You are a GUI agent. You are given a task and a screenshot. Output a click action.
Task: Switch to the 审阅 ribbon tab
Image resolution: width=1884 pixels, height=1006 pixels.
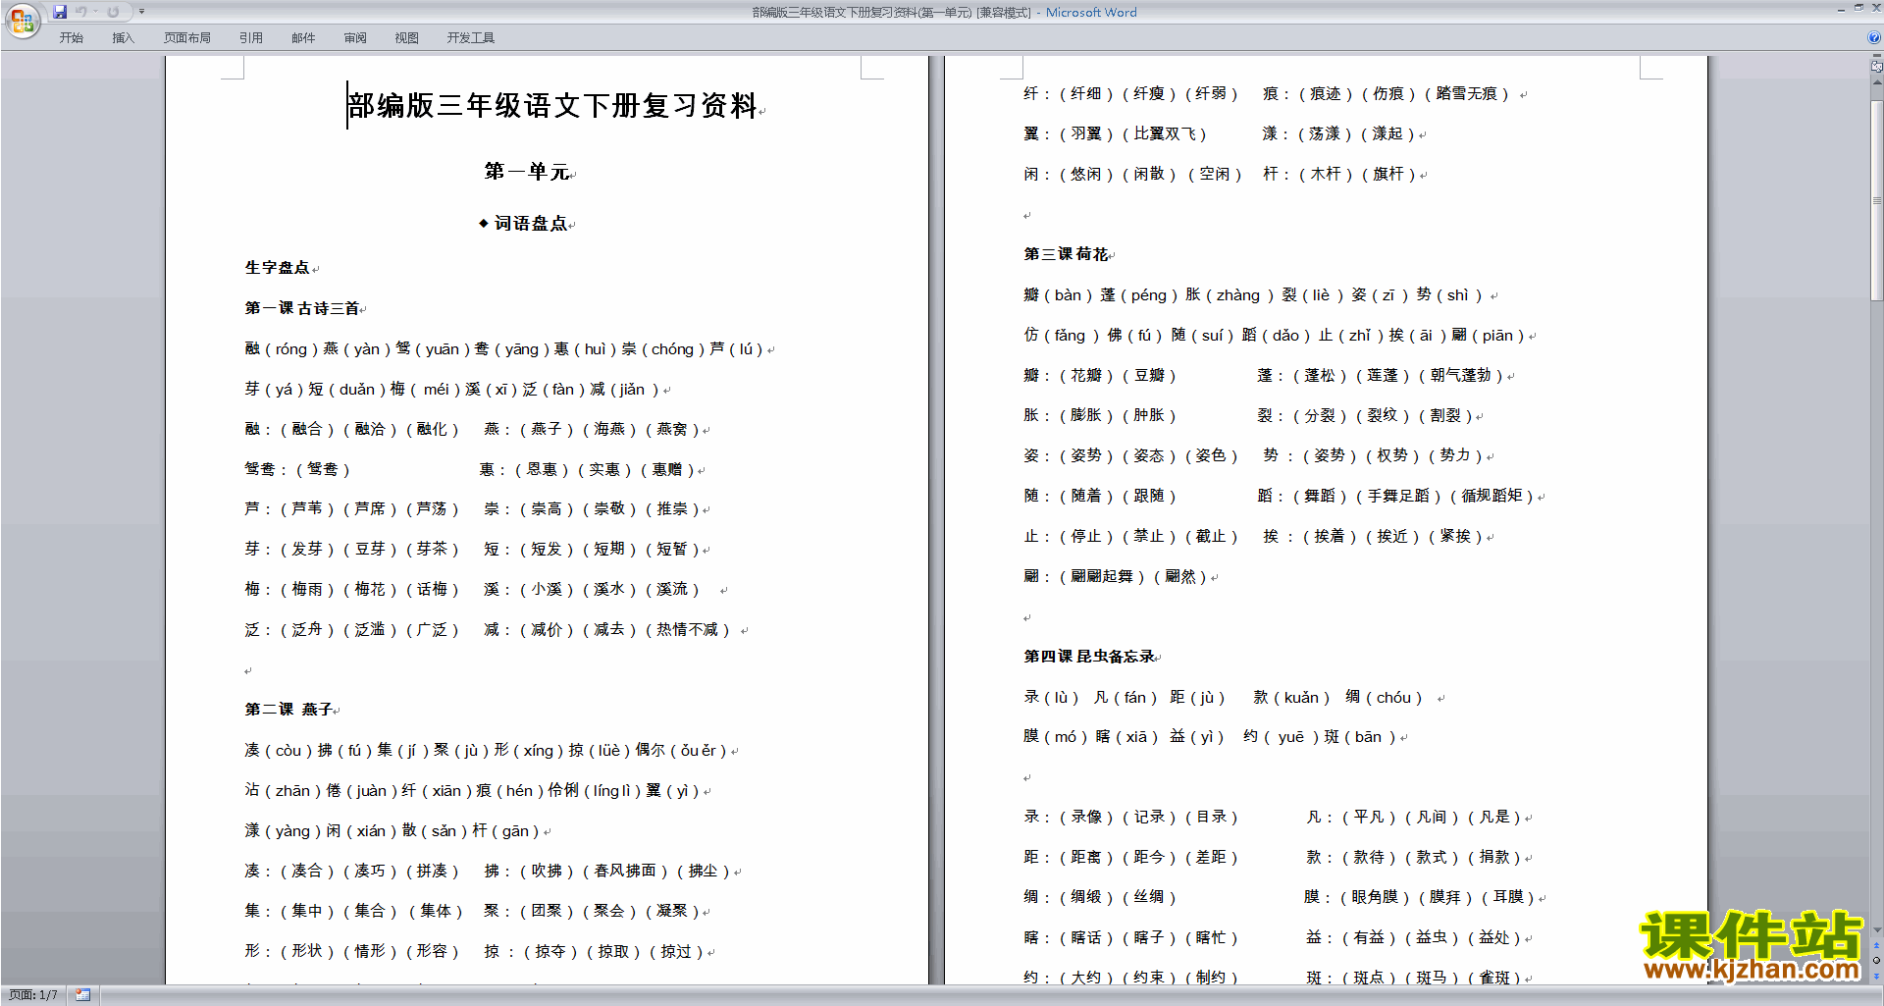[355, 38]
